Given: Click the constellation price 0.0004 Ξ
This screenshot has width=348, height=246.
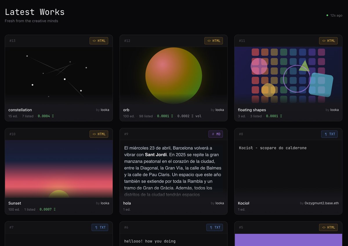Looking at the screenshot, I should point(46,116).
